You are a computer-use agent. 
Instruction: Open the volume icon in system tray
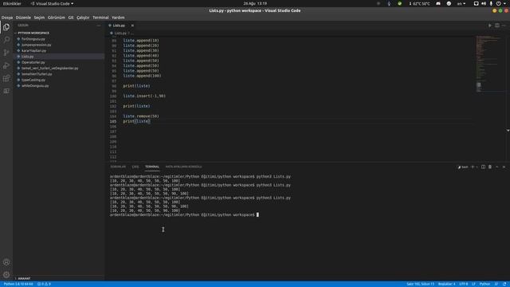coord(484,3)
